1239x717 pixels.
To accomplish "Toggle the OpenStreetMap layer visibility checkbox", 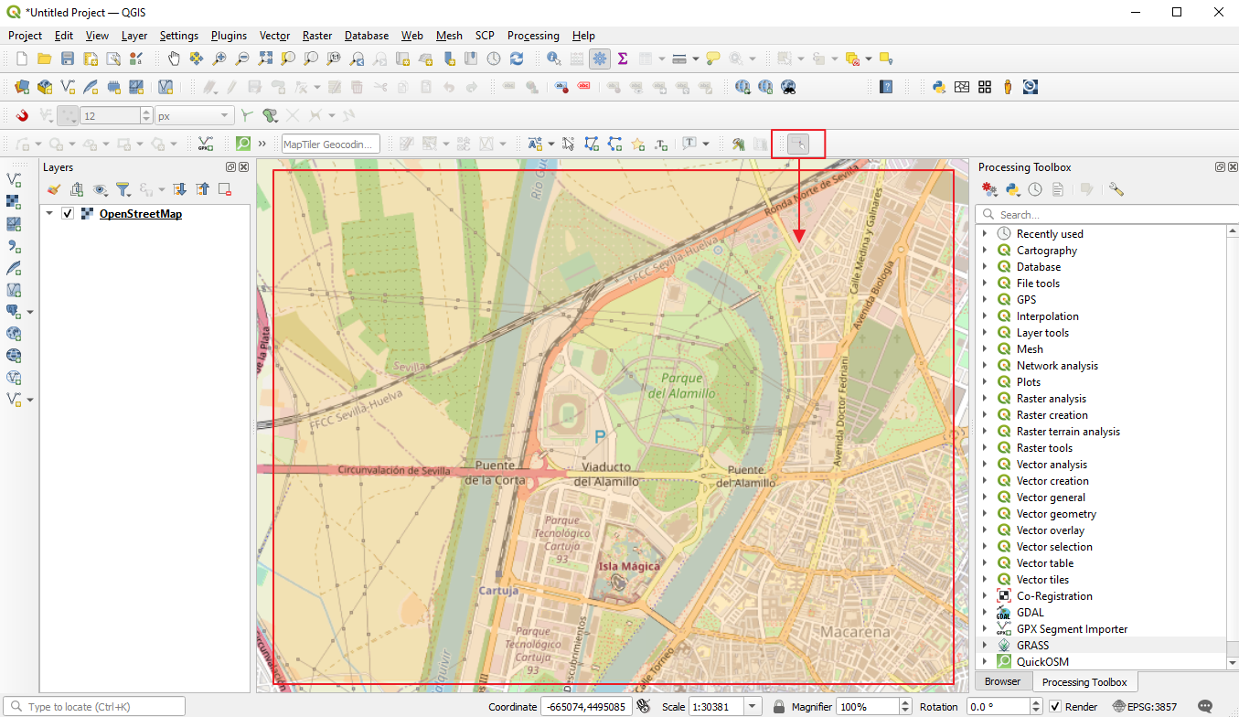I will tap(68, 214).
